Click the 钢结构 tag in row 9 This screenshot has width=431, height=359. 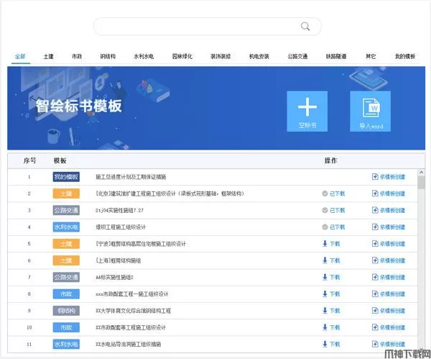coord(66,311)
